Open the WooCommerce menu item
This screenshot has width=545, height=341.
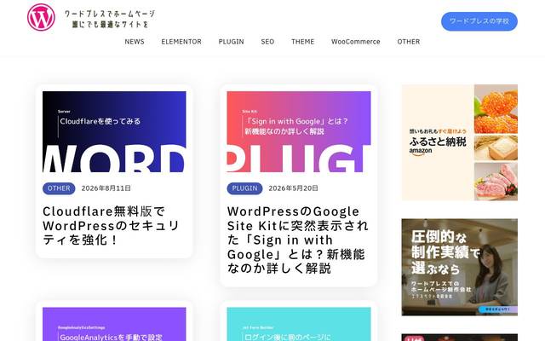tap(356, 42)
